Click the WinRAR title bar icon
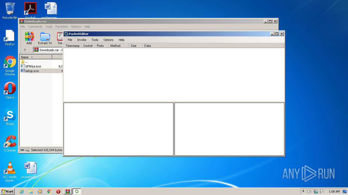Viewport: 348px width, 195px height. pos(22,21)
